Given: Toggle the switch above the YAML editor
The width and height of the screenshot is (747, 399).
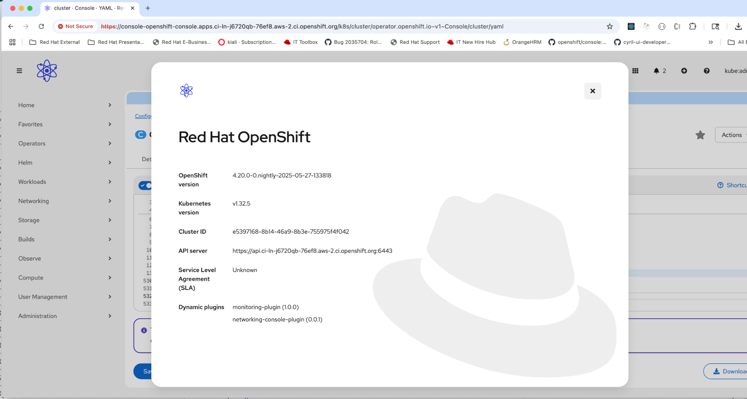Looking at the screenshot, I should pos(145,185).
